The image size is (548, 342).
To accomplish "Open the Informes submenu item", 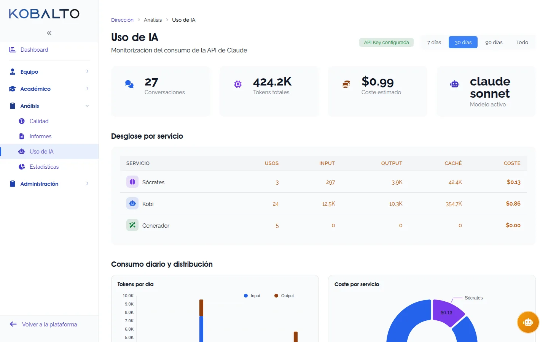I will pyautogui.click(x=49, y=136).
